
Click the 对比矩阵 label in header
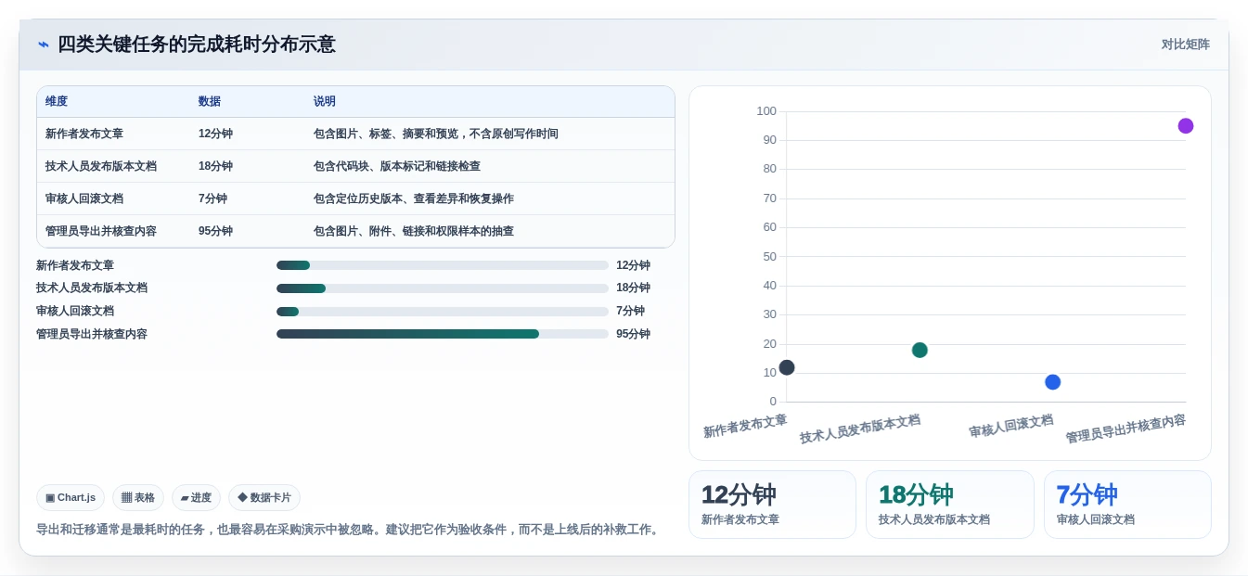coord(1185,45)
